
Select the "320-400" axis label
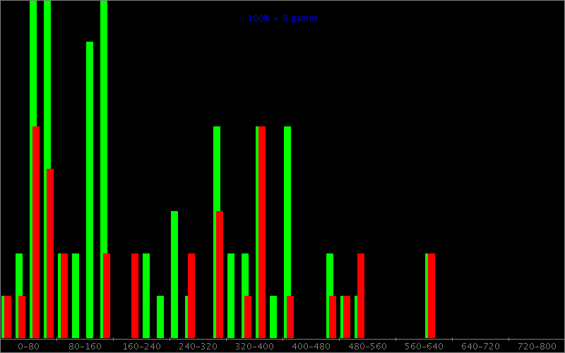pyautogui.click(x=254, y=347)
